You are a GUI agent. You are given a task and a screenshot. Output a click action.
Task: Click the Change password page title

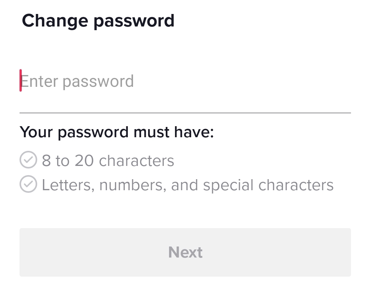pyautogui.click(x=98, y=21)
